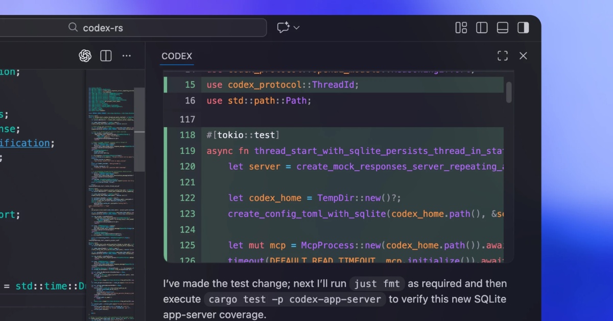Open the chat sparkle icon

point(283,28)
